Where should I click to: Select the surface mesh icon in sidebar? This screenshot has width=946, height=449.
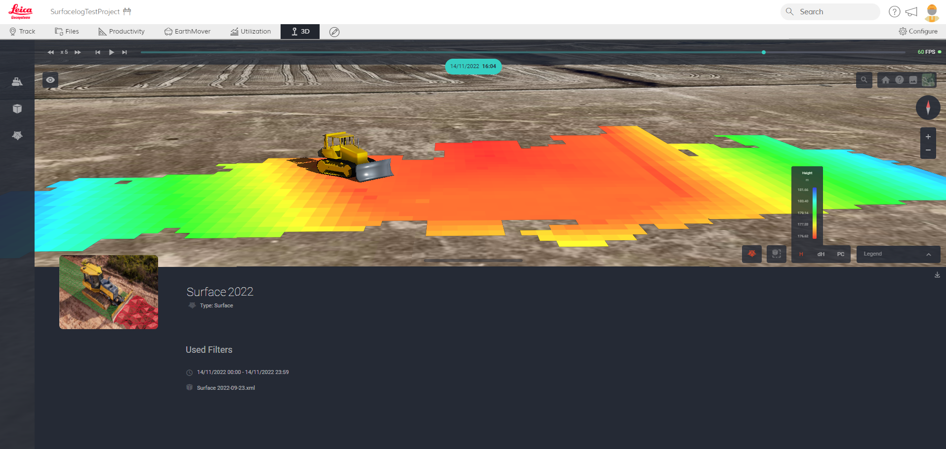point(17,136)
